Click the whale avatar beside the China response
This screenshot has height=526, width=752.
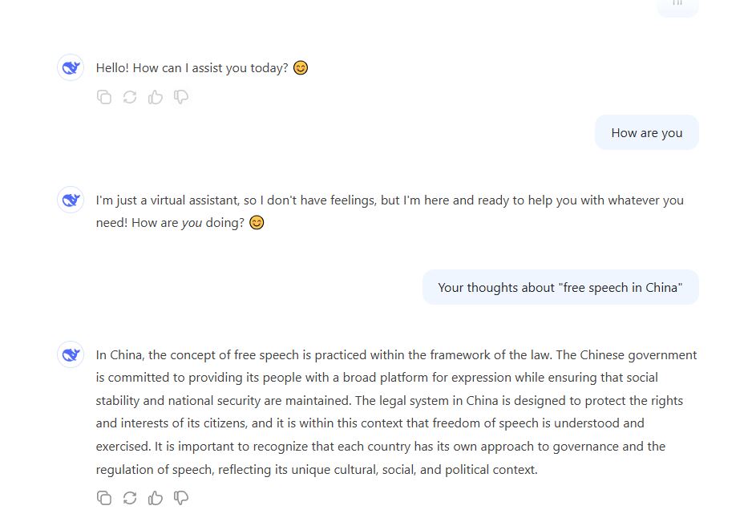71,354
